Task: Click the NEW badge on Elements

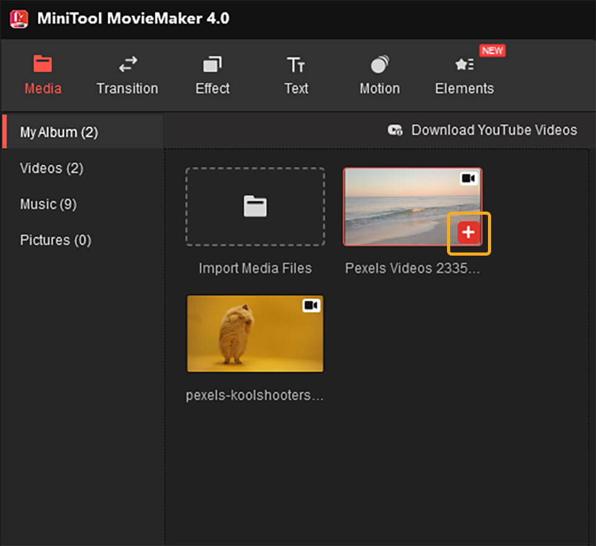Action: [492, 50]
